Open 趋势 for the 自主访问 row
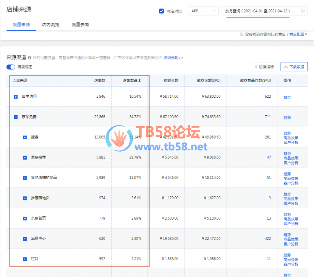The width and height of the screenshot is (314, 277). (287, 97)
